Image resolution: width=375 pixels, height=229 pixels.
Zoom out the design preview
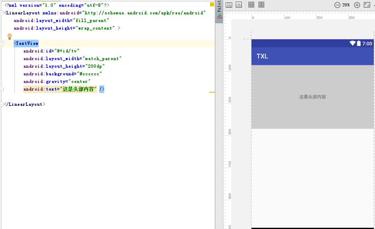(x=337, y=5)
